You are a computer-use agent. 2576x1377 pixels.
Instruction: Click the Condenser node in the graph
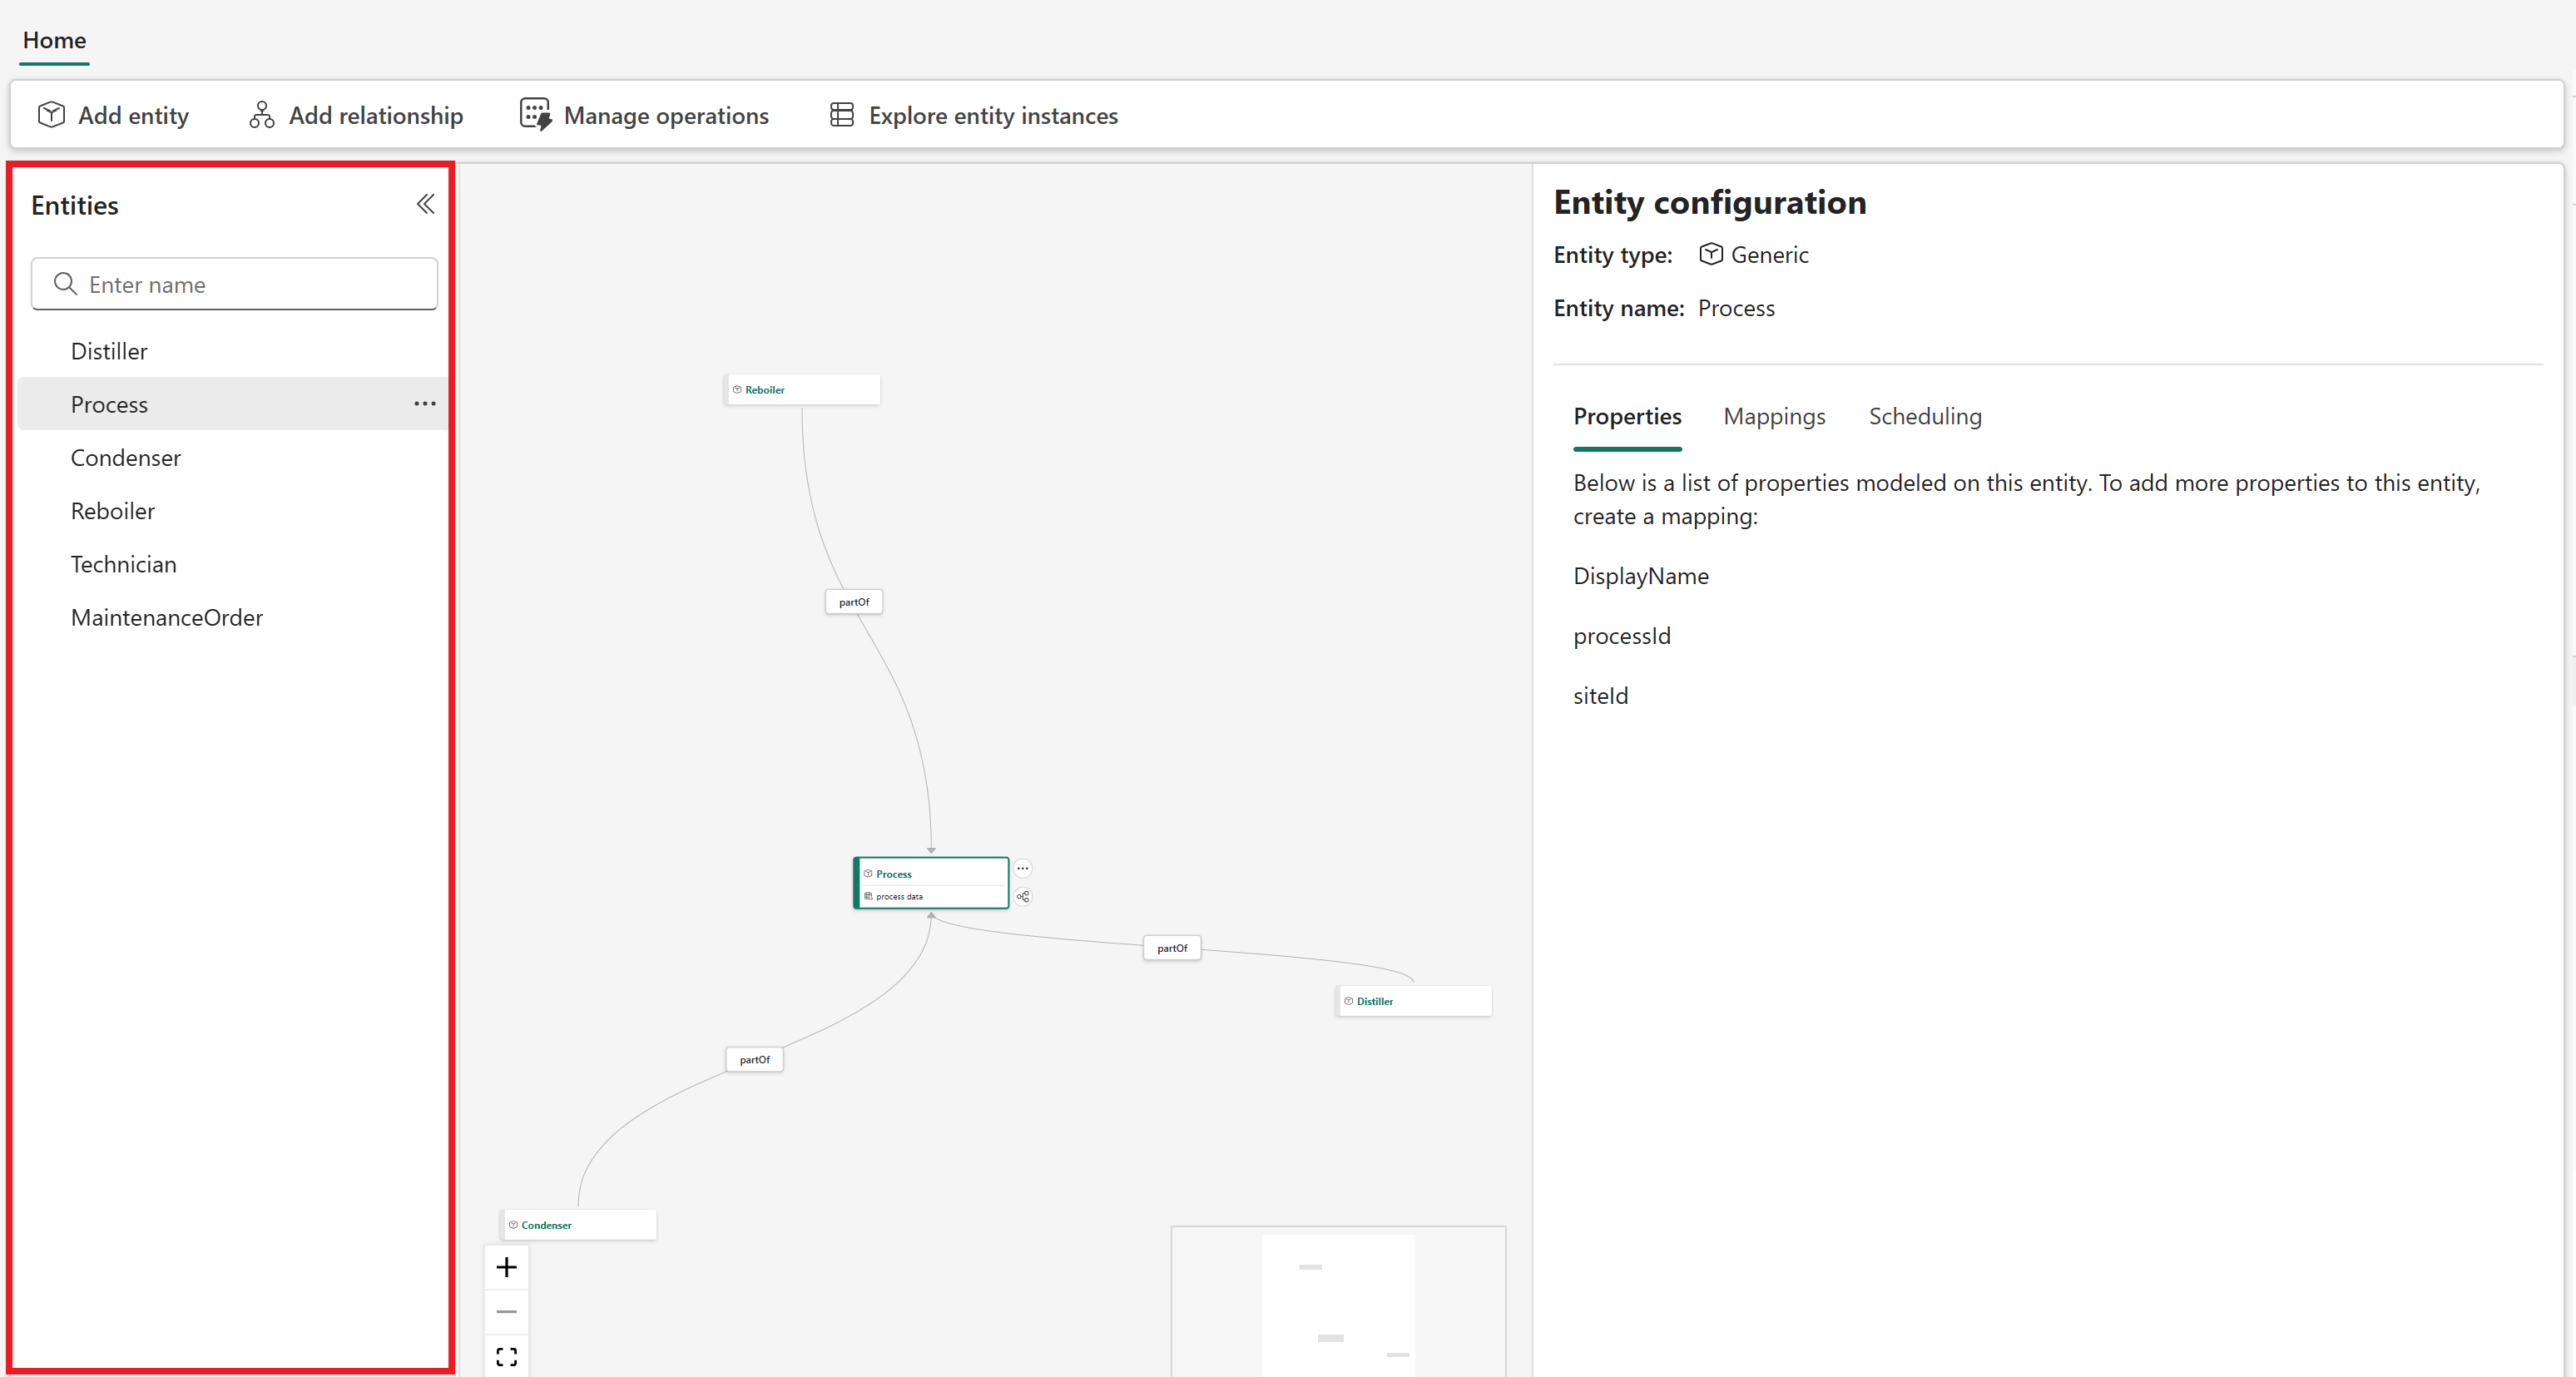(x=579, y=1225)
